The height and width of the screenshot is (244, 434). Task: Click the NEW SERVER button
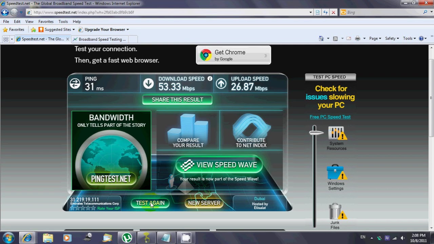pyautogui.click(x=204, y=203)
